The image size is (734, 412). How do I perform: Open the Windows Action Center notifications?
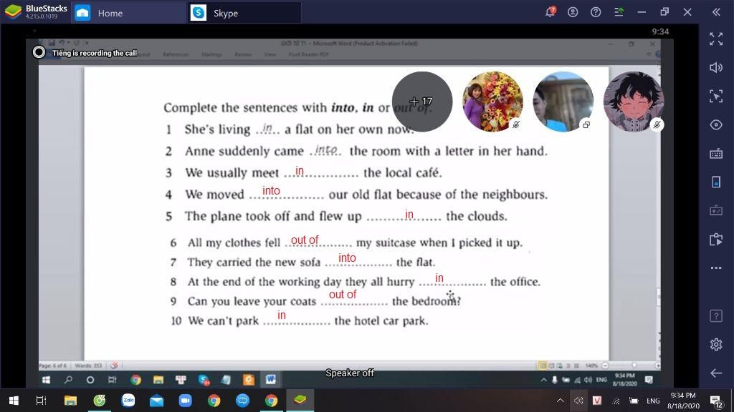[716, 401]
